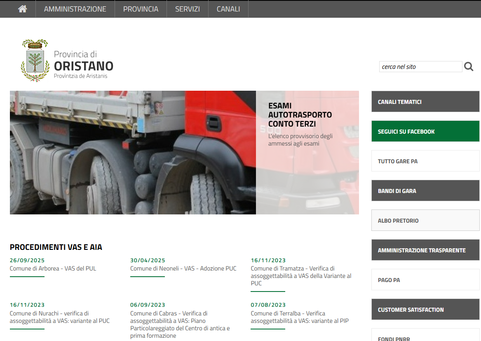This screenshot has height=341, width=481.
Task: Click 'Comune di Arborea - VAS del PUL'
Action: 52,268
